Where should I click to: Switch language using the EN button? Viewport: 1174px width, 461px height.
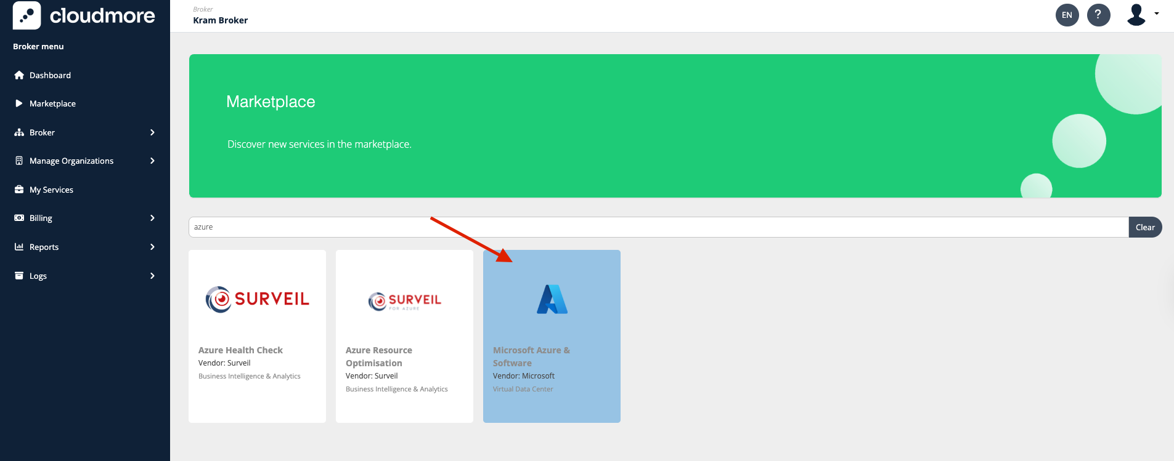[1067, 15]
